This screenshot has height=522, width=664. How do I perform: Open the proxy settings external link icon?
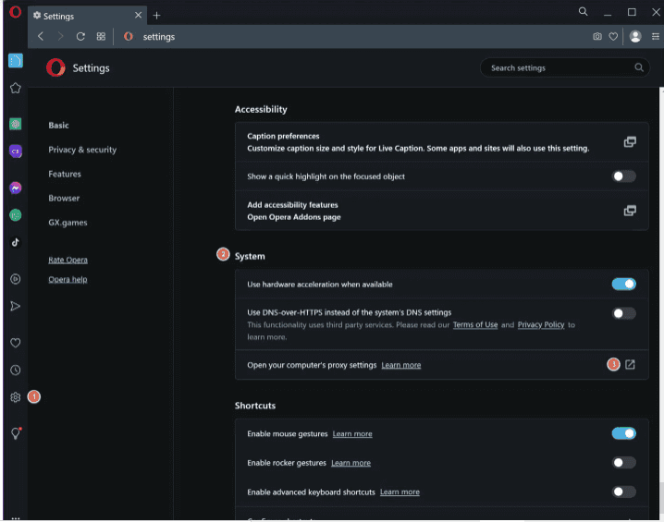pos(630,365)
